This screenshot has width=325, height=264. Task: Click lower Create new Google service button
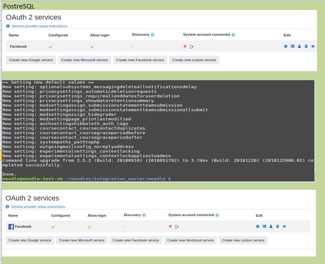(x=30, y=240)
